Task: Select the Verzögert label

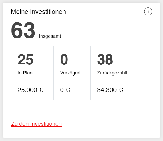Action: 70,73
